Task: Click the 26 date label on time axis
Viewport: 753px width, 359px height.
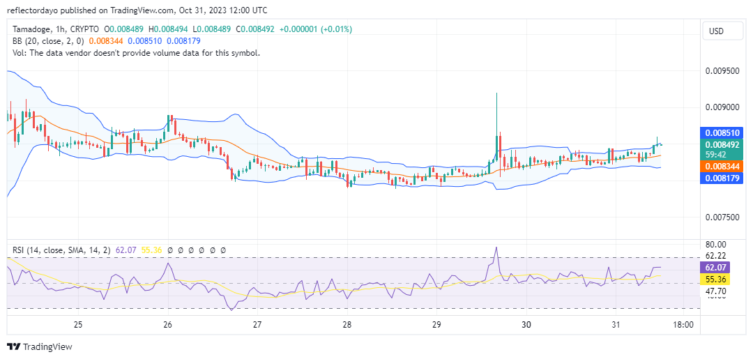Action: (168, 324)
